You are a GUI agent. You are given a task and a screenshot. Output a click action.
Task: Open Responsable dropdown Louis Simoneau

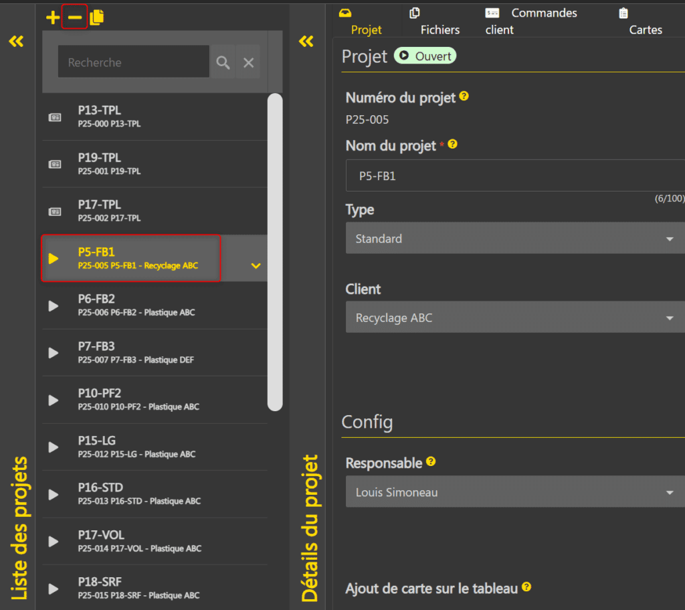[515, 493]
